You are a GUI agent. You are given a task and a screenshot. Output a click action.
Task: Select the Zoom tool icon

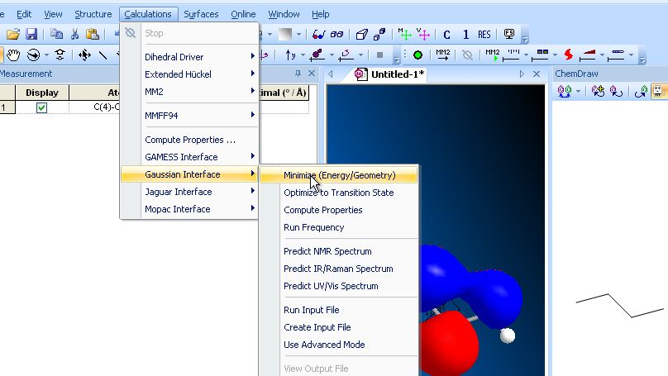(x=60, y=55)
